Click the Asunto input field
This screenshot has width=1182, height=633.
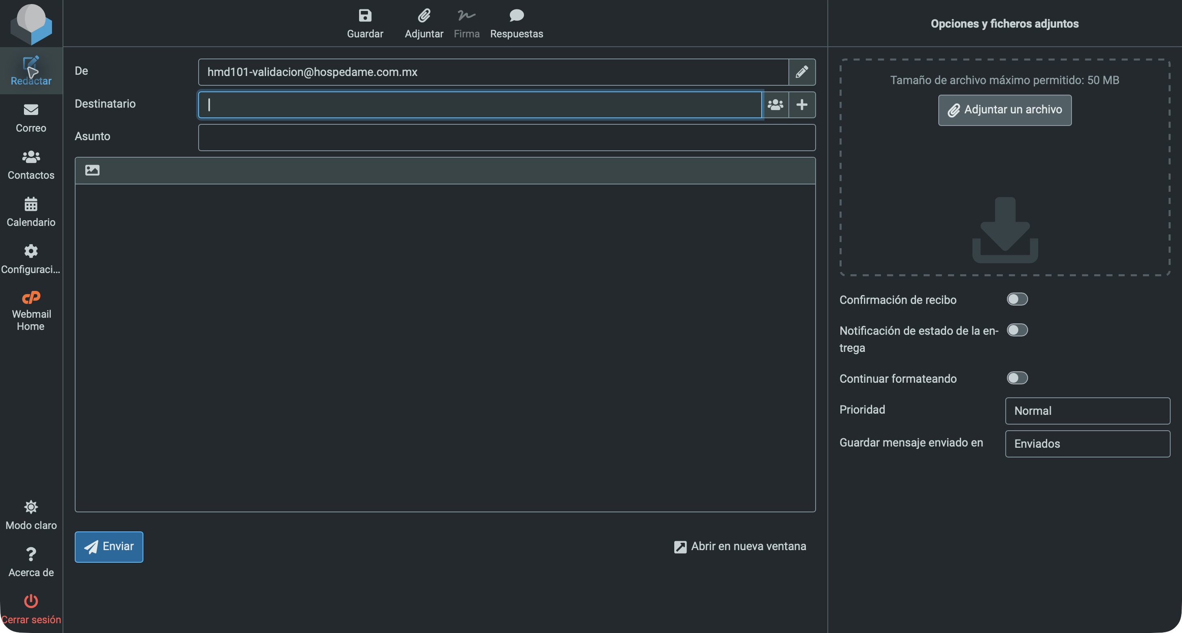point(507,137)
